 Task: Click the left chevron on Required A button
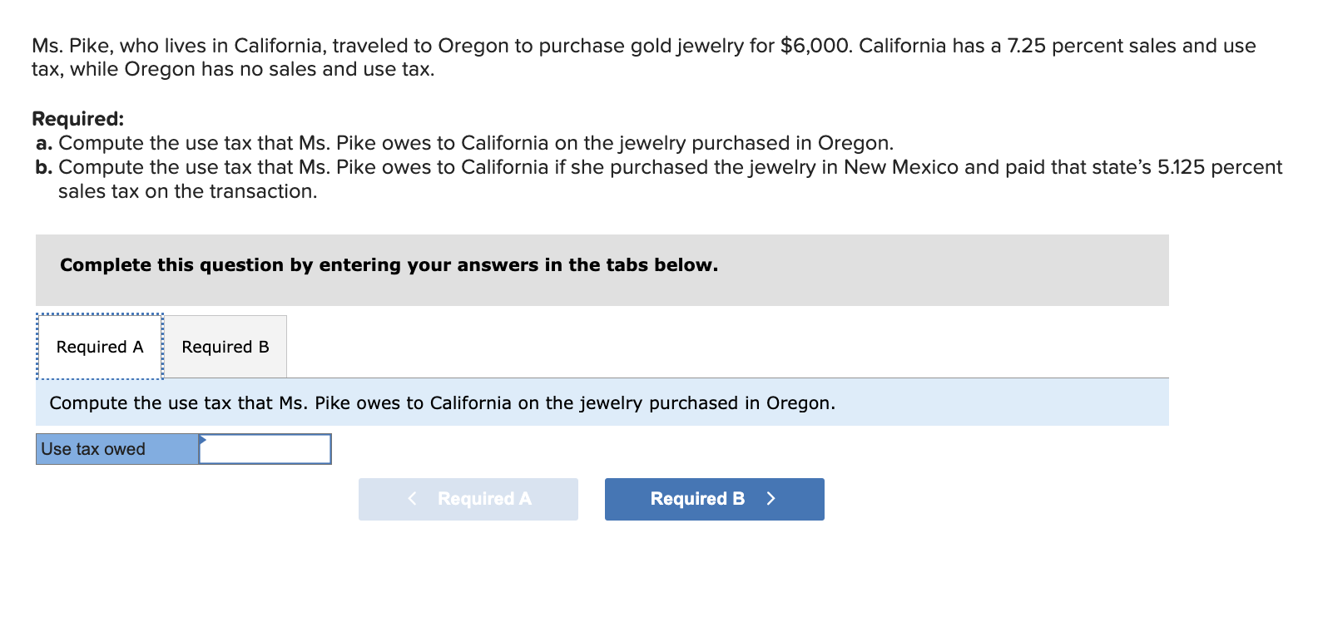(x=411, y=499)
